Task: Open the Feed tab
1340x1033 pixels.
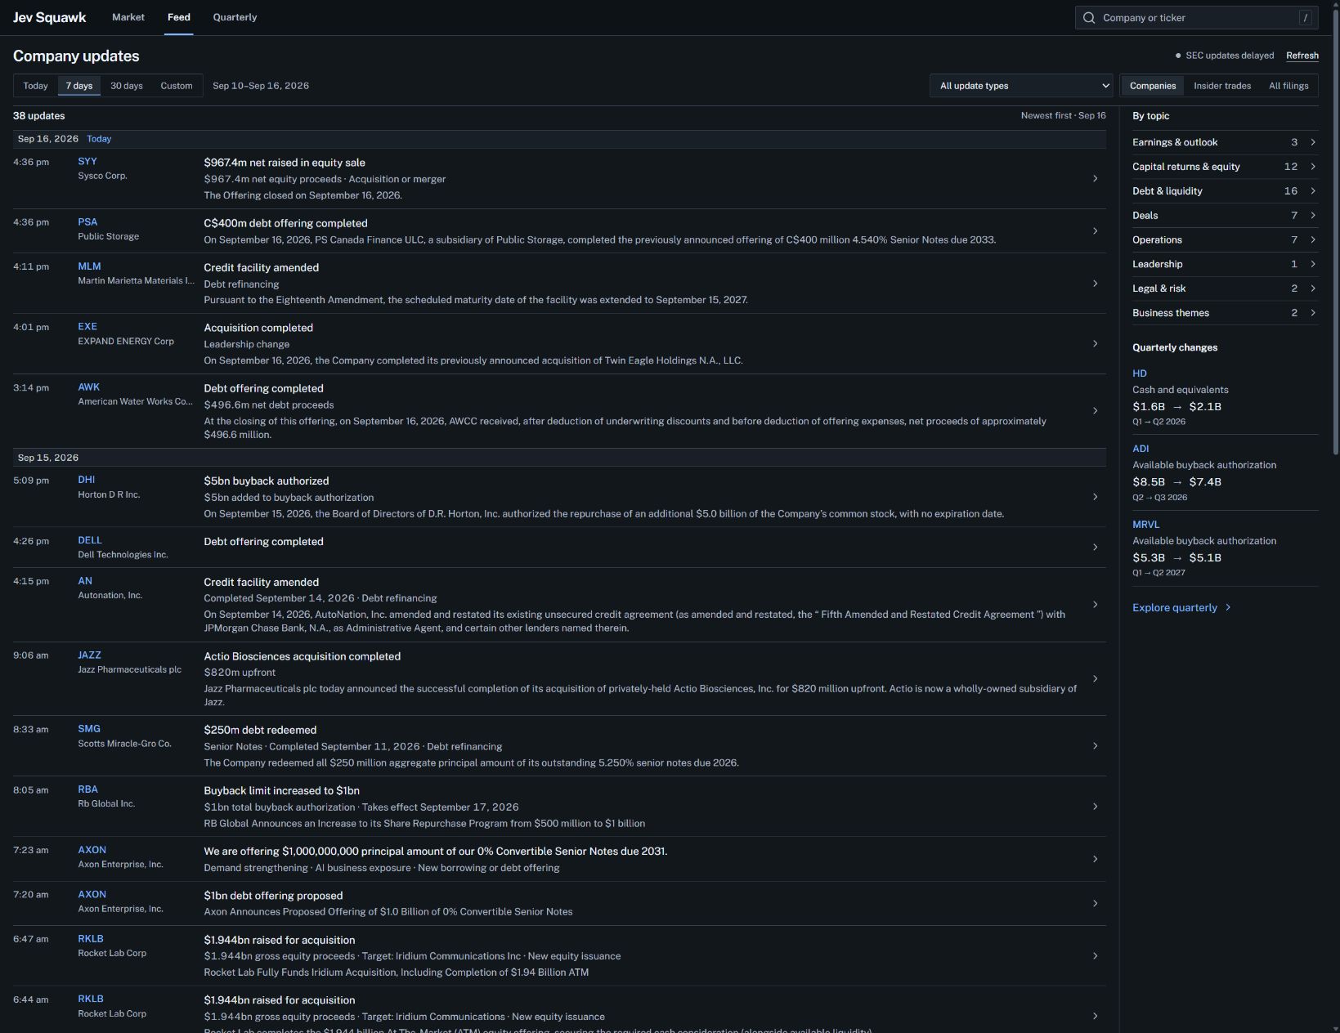Action: [178, 17]
